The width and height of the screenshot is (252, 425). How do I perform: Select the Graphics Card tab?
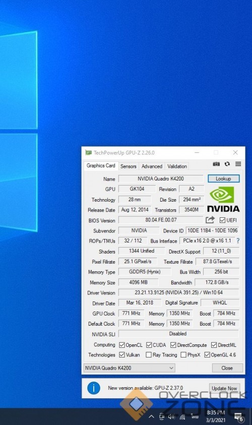point(101,165)
